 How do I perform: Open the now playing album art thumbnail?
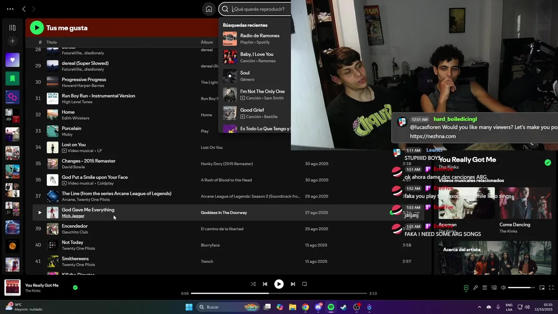pos(12,287)
